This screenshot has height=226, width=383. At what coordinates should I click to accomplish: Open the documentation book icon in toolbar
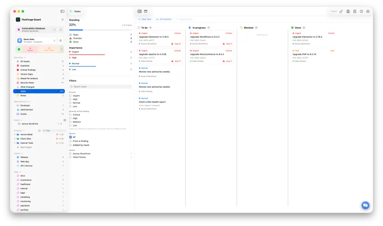click(x=355, y=11)
